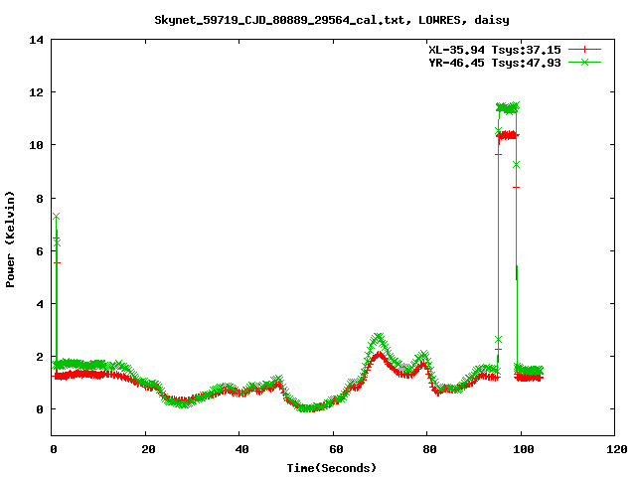Click the green peak near 70 seconds

378,338
